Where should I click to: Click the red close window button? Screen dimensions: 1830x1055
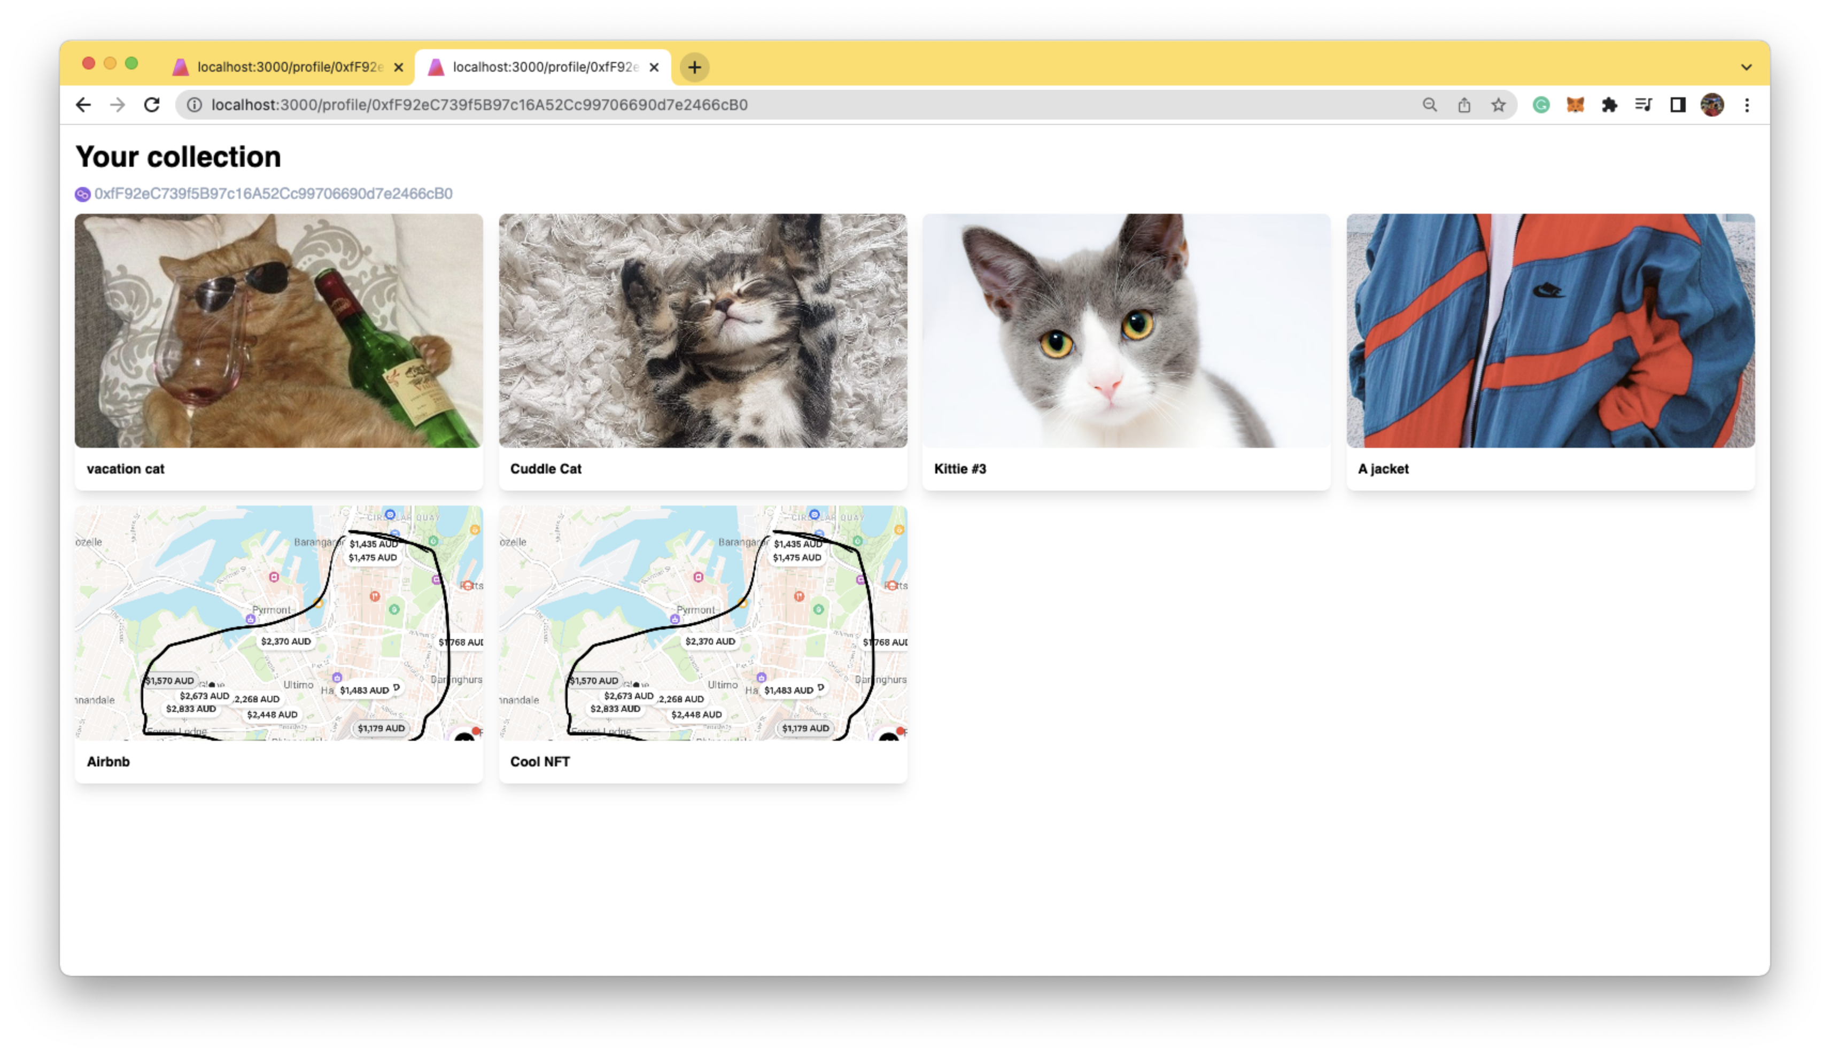click(x=88, y=64)
